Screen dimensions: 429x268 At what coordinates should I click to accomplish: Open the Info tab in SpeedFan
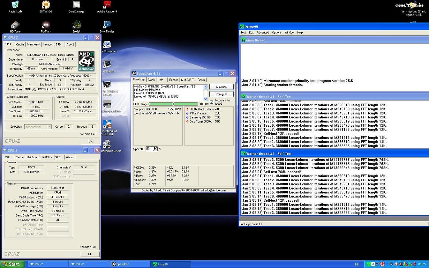tap(161, 80)
